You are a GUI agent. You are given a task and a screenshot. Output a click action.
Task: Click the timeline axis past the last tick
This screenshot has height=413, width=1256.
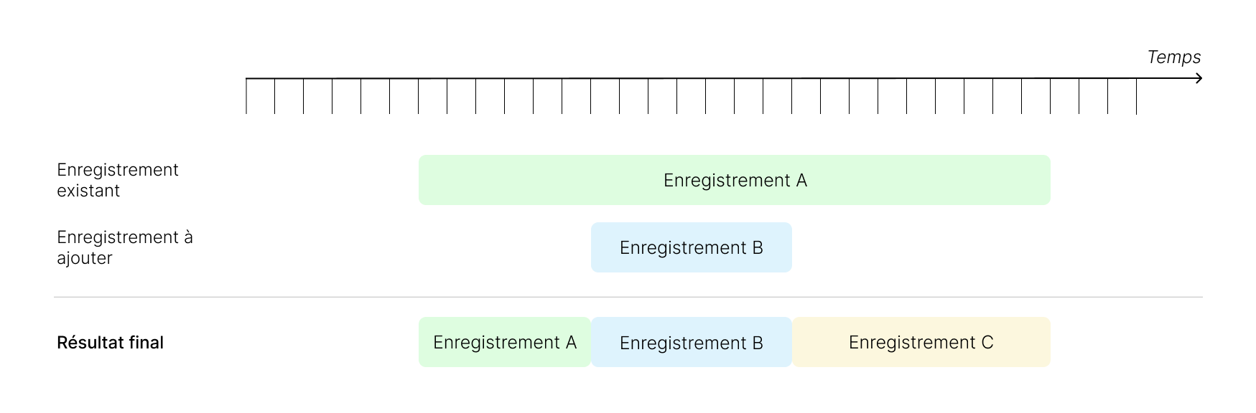coord(1167,78)
